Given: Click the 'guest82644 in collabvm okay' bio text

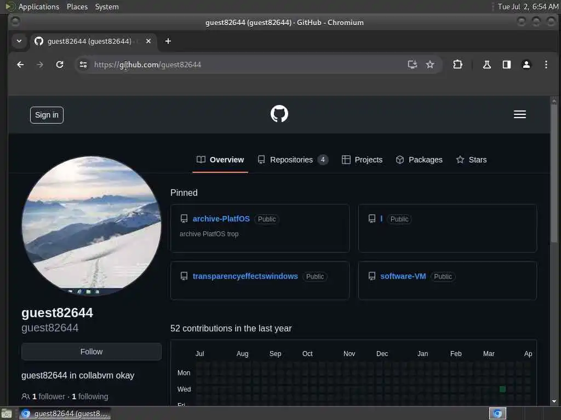Looking at the screenshot, I should pos(78,375).
